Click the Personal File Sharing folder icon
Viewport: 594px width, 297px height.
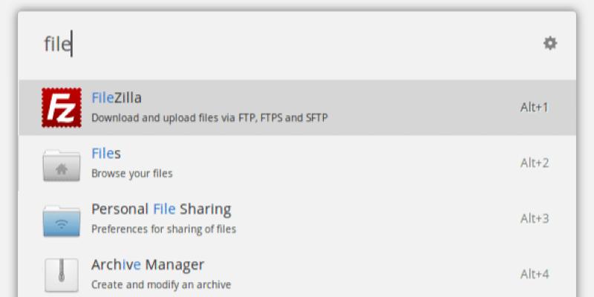pos(62,220)
